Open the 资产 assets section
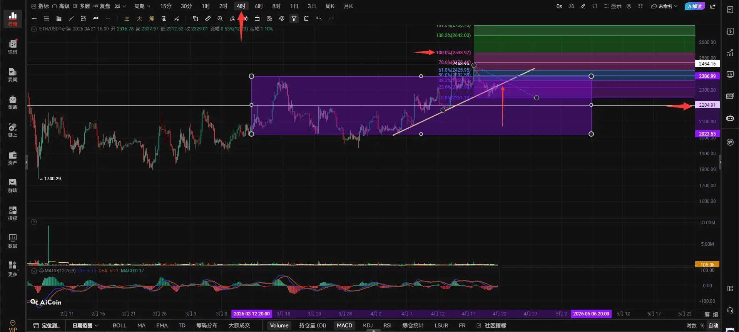This screenshot has height=332, width=739. 13,158
